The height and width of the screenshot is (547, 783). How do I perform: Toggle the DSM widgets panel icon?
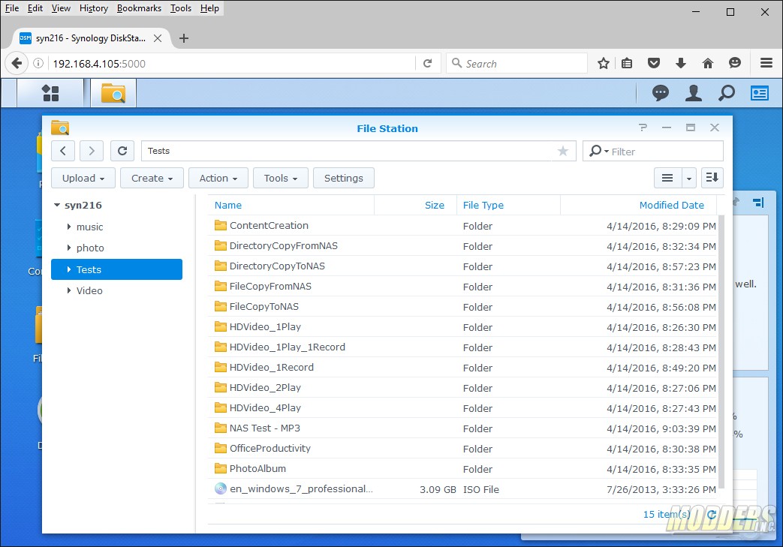760,93
